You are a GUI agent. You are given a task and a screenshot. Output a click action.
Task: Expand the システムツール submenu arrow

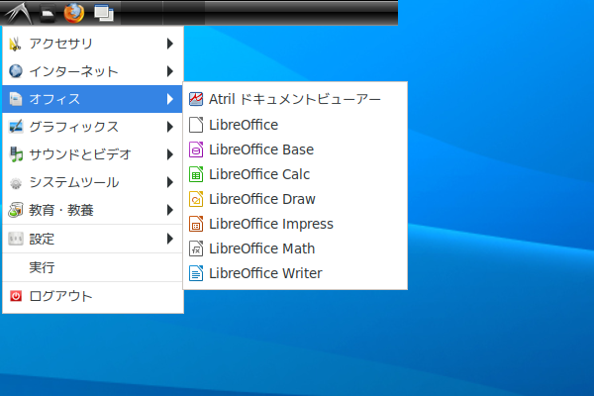coord(170,182)
